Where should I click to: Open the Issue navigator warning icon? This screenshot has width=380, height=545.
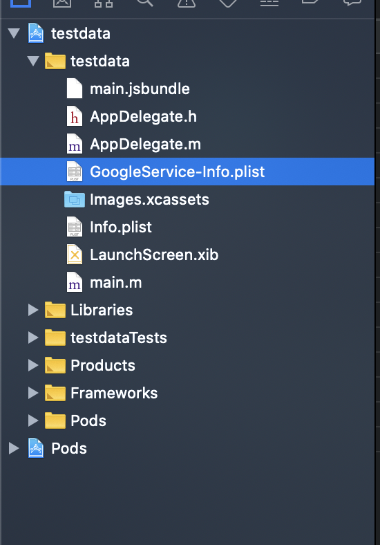[187, 3]
